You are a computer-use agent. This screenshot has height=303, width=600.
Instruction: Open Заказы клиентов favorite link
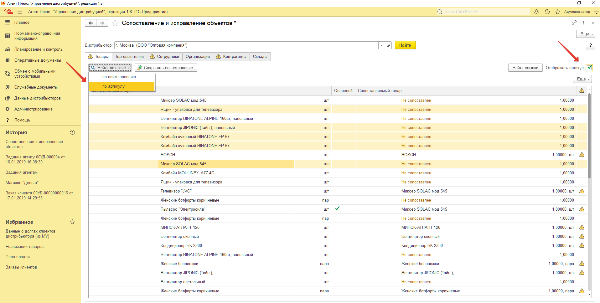(x=21, y=267)
